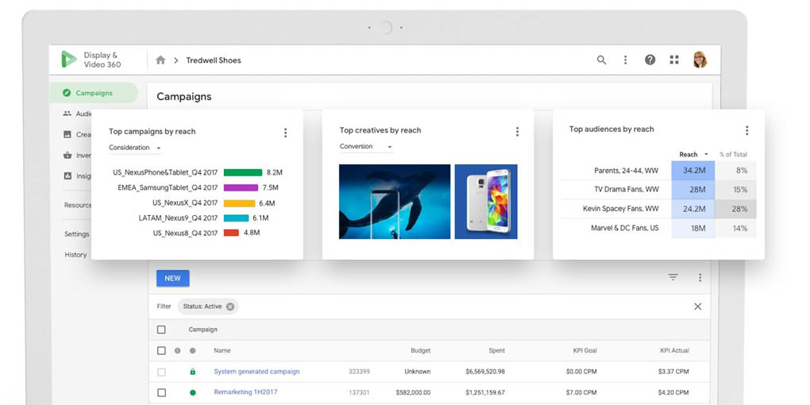Open the apps grid icon
The image size is (810, 405).
pos(674,60)
